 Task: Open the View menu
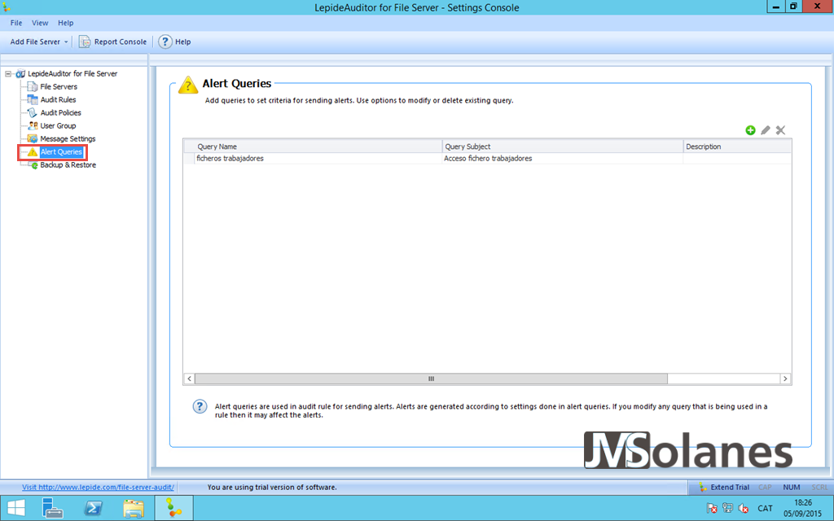click(x=40, y=23)
